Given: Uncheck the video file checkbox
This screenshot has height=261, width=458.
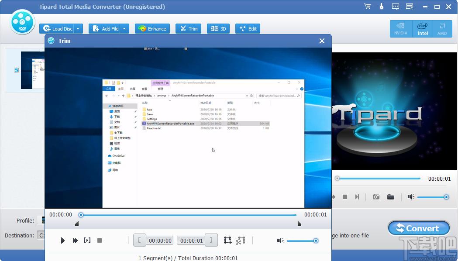Looking at the screenshot, I should tap(16, 70).
